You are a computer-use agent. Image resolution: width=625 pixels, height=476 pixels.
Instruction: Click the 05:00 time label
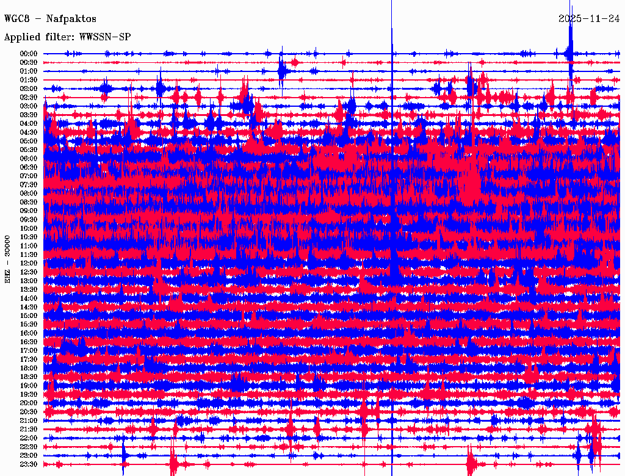tap(29, 141)
